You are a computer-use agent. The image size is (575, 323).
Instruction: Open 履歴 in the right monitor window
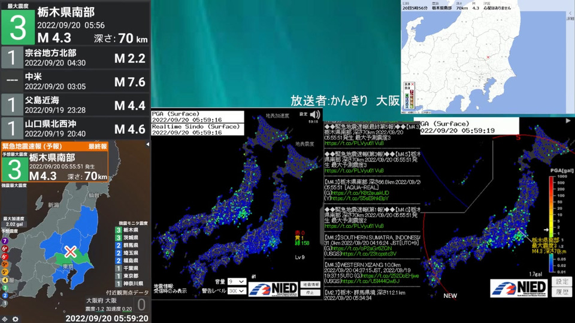point(562,292)
